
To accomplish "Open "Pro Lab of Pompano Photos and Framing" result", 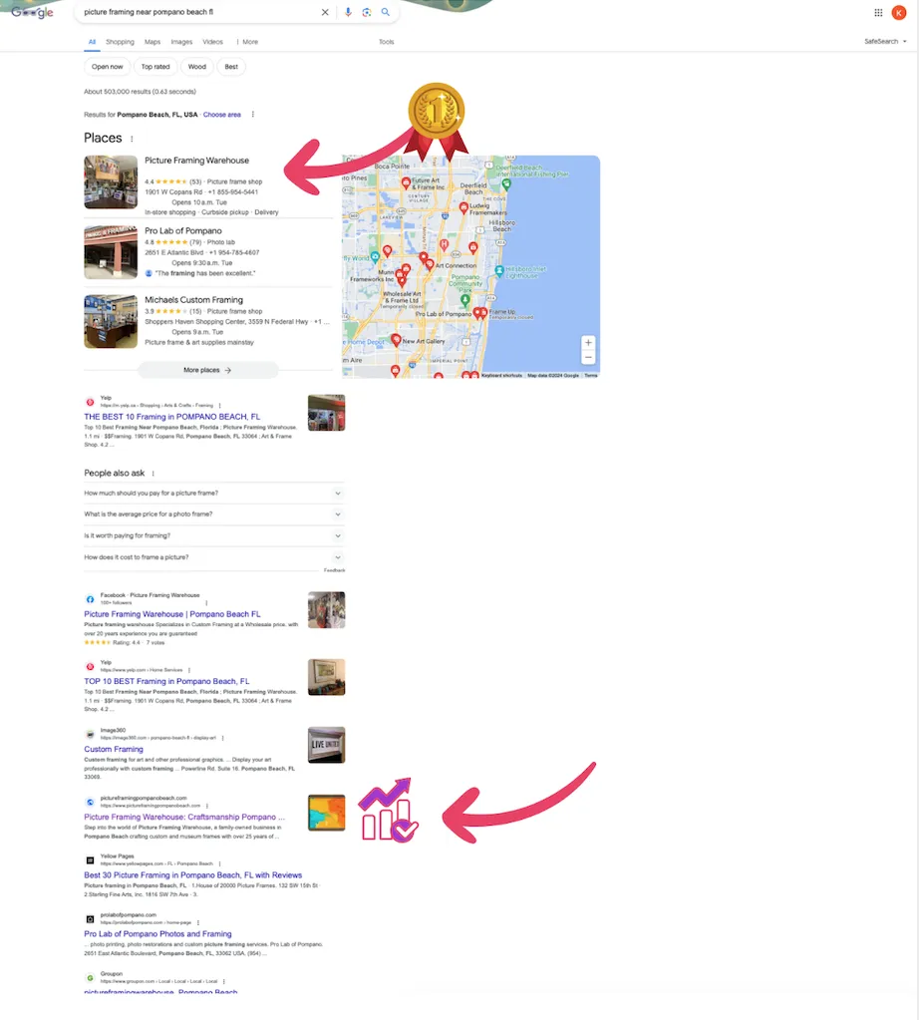I will tap(157, 934).
